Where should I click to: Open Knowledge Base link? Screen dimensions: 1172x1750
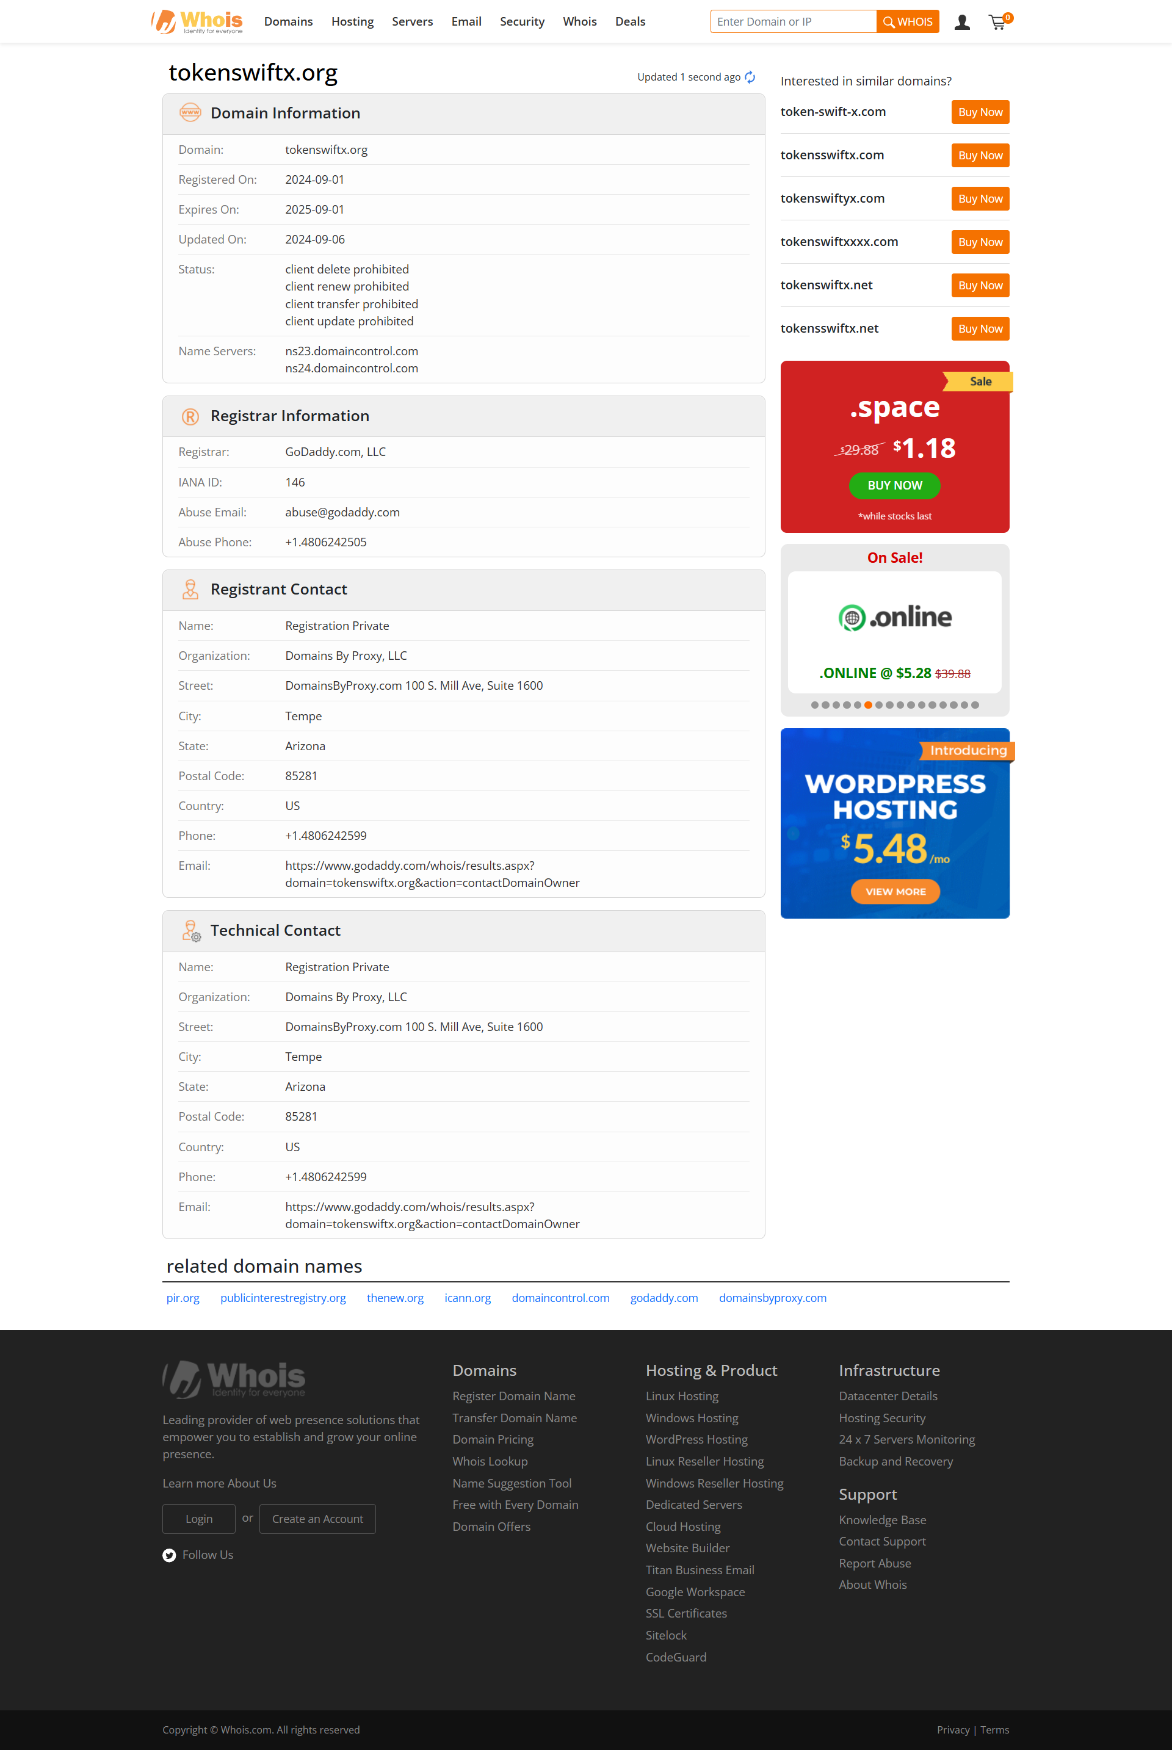click(x=883, y=1520)
